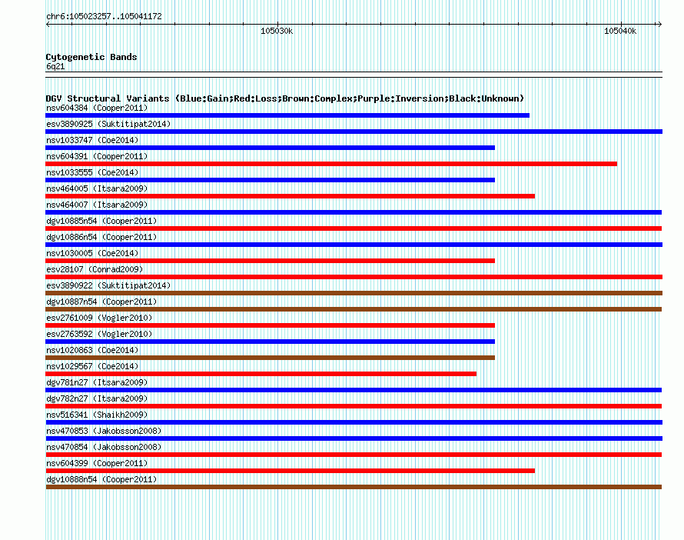Select the blue bar under nsv604384
684x540 pixels.
(x=287, y=115)
